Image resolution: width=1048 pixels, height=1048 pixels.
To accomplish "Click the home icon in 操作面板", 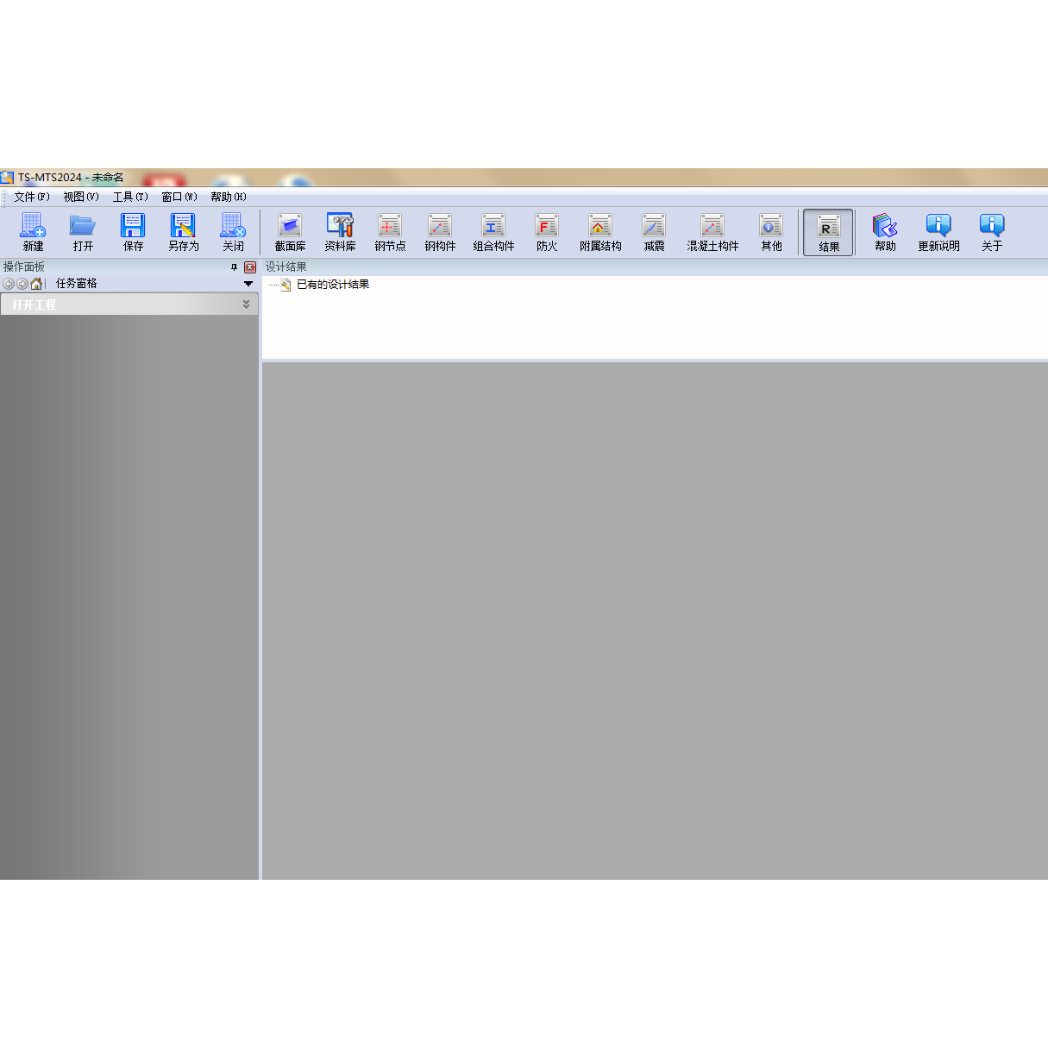I will click(36, 283).
